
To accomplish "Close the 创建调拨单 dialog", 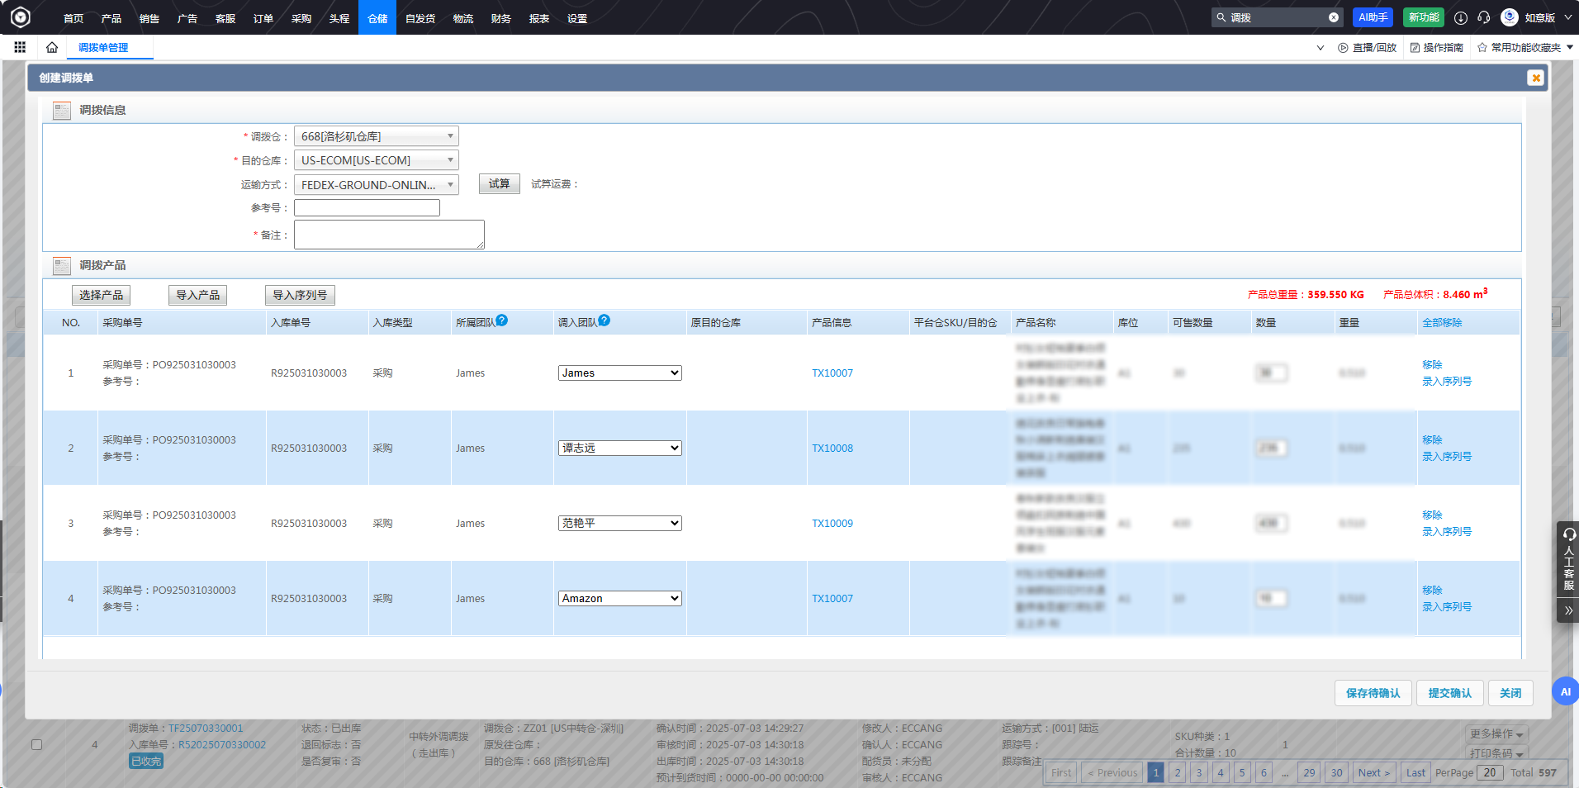I will point(1535,78).
